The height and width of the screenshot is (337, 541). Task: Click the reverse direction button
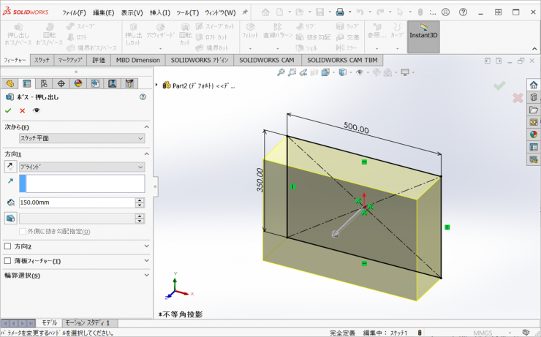[10, 167]
